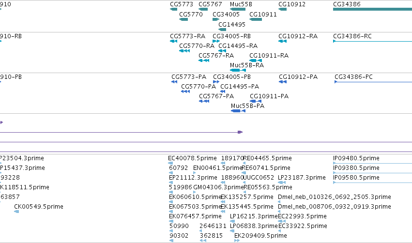The height and width of the screenshot is (243, 412).
Task: Open transcript CG5767-RA label
Action: (x=216, y=56)
